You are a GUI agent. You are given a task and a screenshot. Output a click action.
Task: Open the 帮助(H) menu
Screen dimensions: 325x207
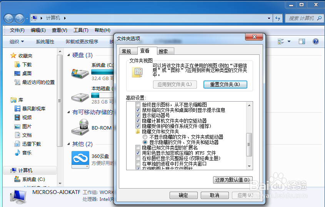click(102, 30)
